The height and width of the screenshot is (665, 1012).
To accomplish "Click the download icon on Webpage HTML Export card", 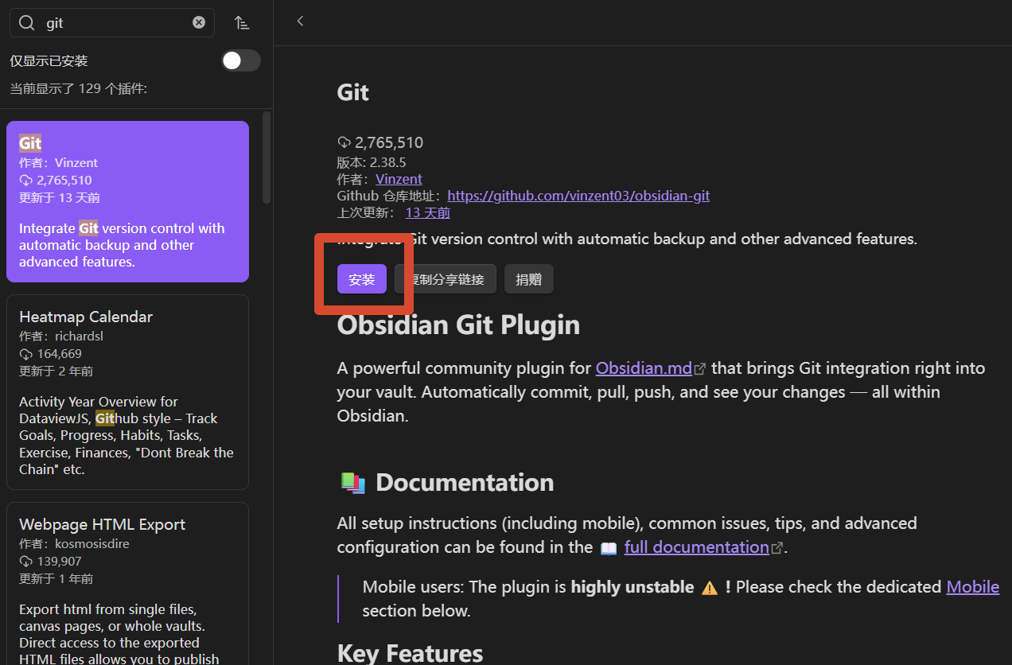I will tap(25, 562).
